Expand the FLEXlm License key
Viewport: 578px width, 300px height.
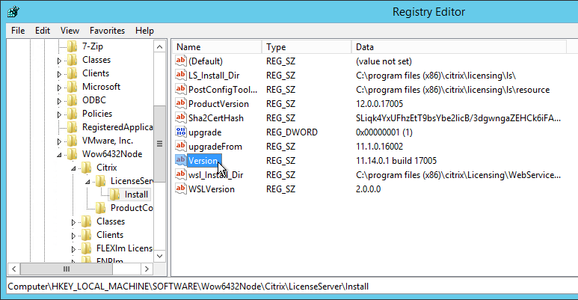pyautogui.click(x=73, y=249)
